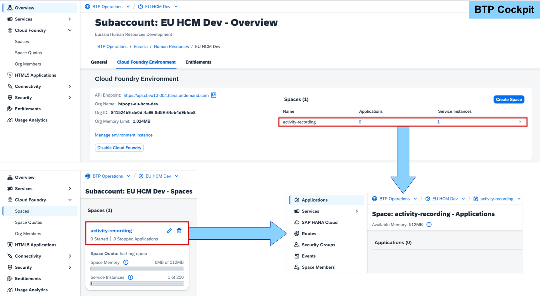Click the SAP HANA Cloud icon
The width and height of the screenshot is (540, 296).
[x=297, y=222]
